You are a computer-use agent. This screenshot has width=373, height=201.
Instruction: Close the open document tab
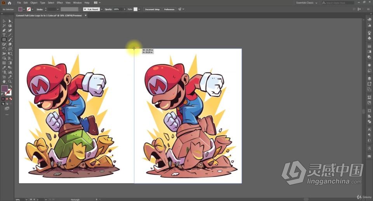pyautogui.click(x=85, y=16)
